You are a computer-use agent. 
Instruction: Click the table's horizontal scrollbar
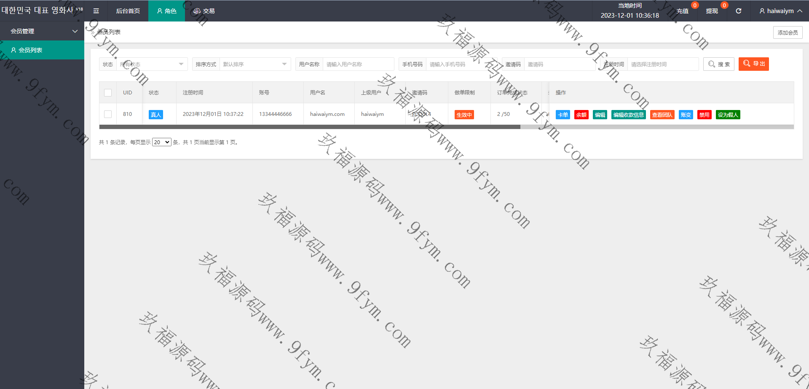310,127
